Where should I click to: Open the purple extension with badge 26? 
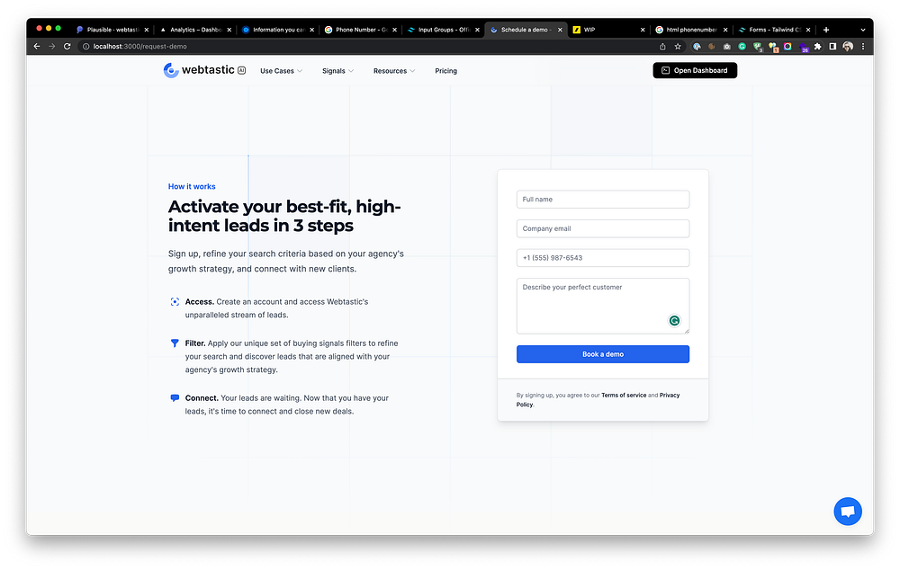pyautogui.click(x=803, y=47)
